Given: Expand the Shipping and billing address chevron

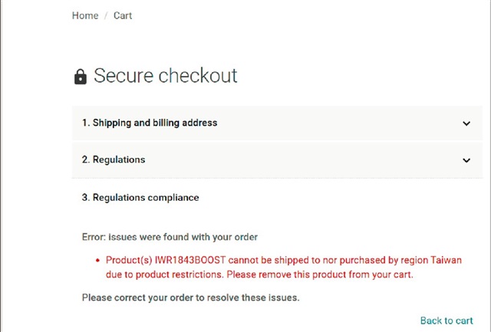Looking at the screenshot, I should click(466, 123).
